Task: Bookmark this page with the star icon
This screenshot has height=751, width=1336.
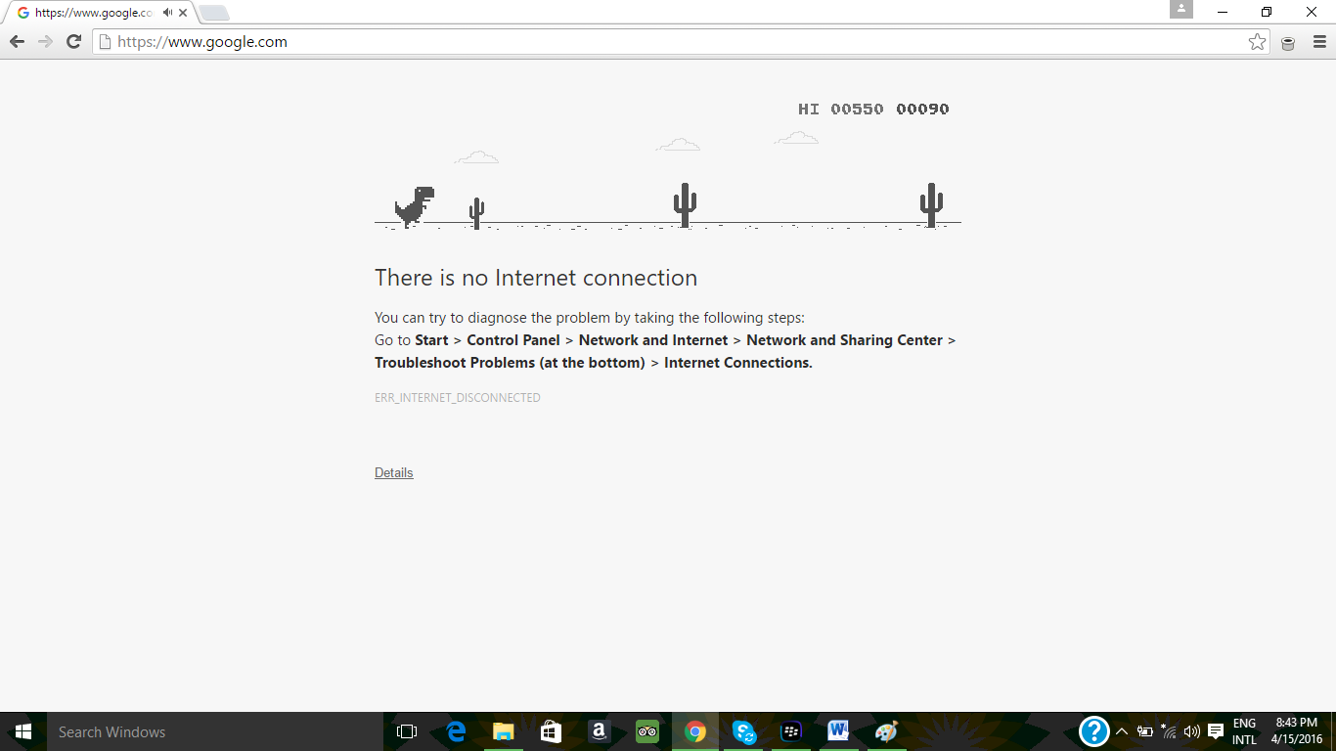Action: (1257, 42)
